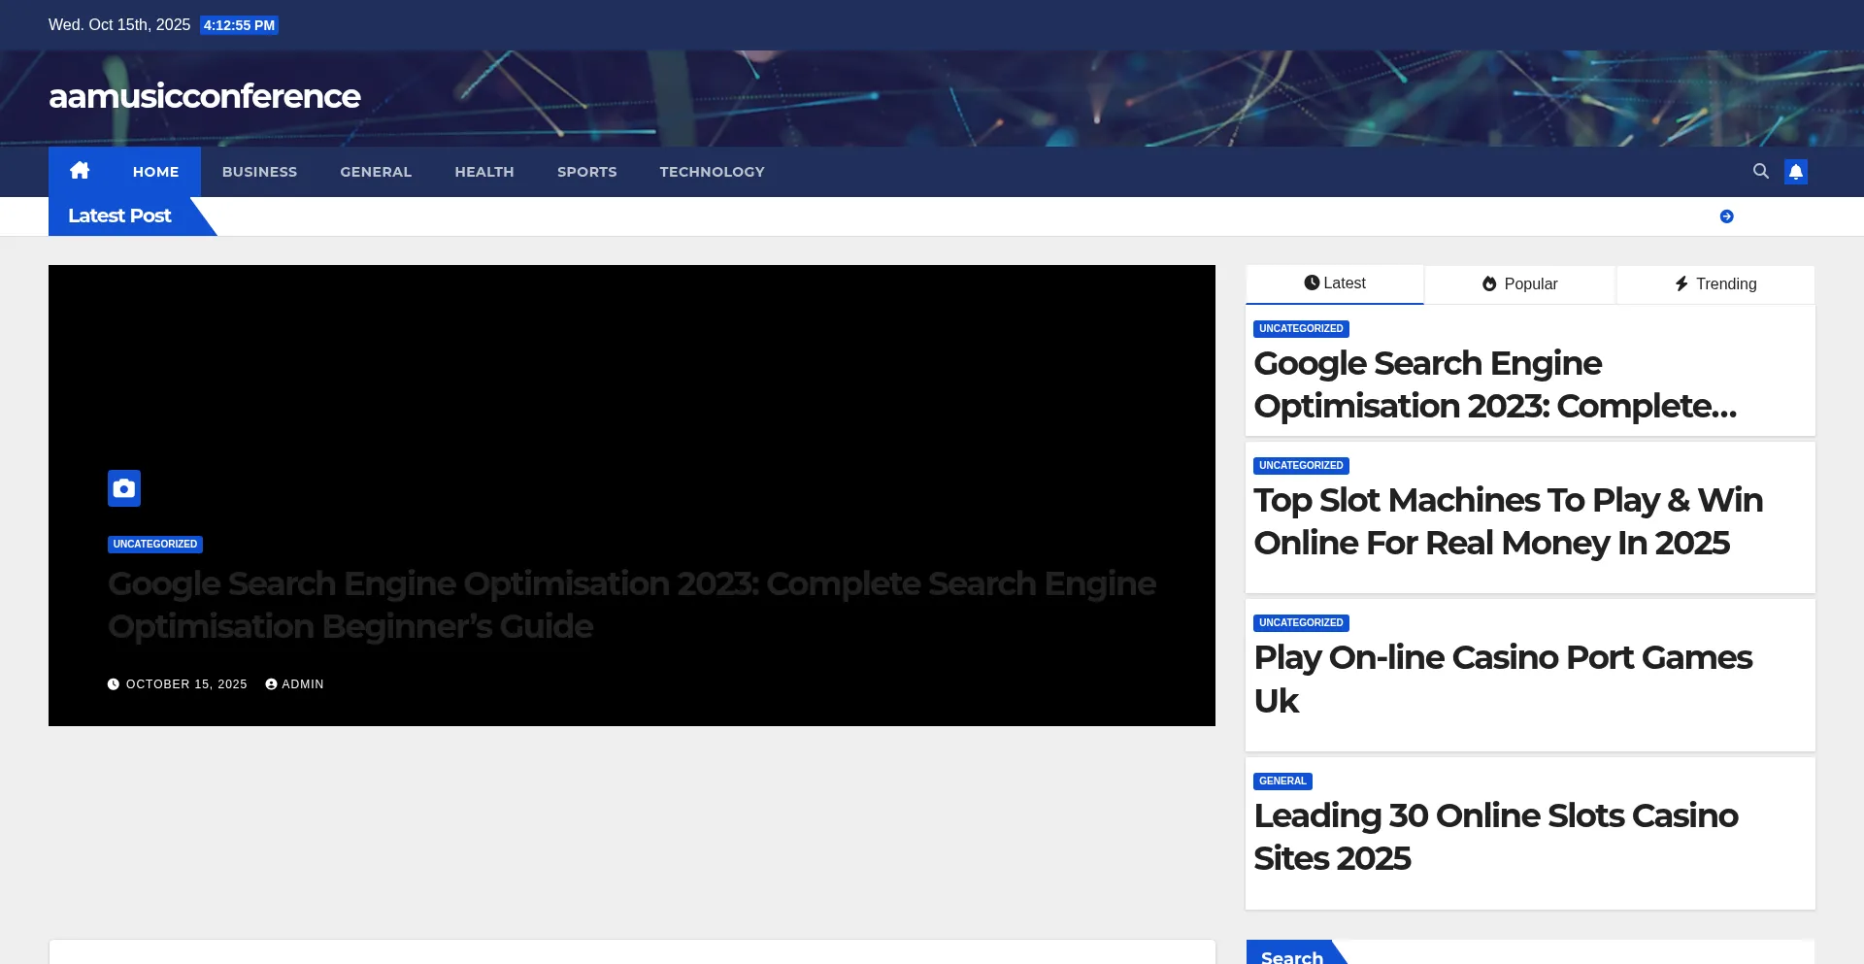The image size is (1864, 964).
Task: Click the camera icon on featured post
Action: [124, 488]
